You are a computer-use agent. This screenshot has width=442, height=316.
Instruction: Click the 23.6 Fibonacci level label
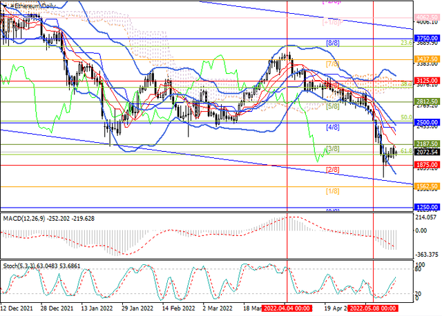[407, 43]
